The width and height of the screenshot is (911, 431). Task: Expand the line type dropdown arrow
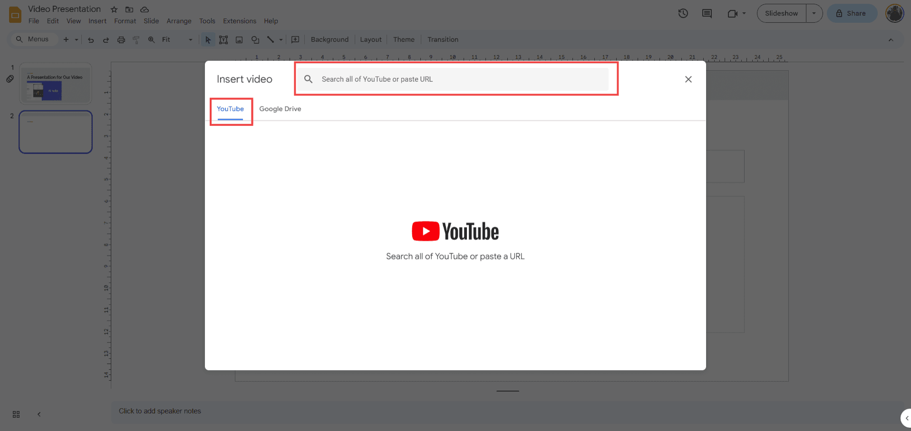(x=281, y=40)
